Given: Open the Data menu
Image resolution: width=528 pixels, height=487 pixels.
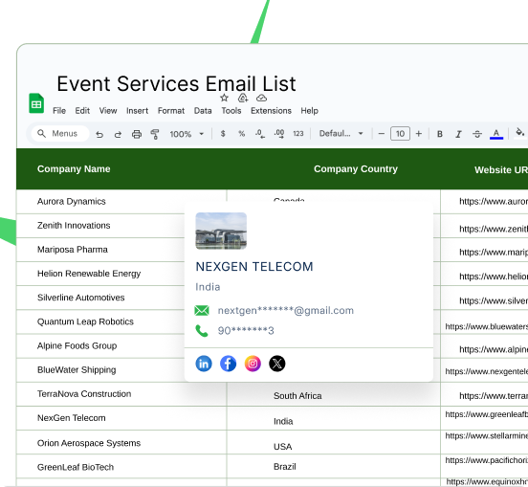Looking at the screenshot, I should point(203,111).
